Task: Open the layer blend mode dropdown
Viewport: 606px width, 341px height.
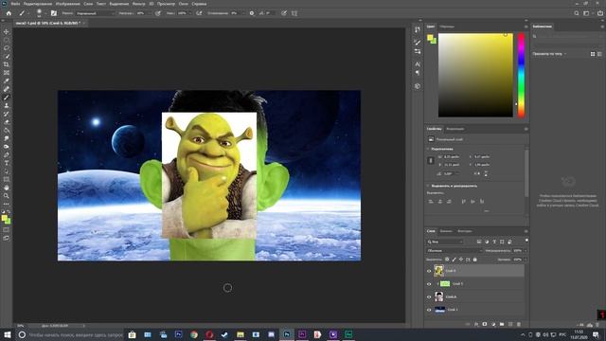Action: [x=454, y=250]
